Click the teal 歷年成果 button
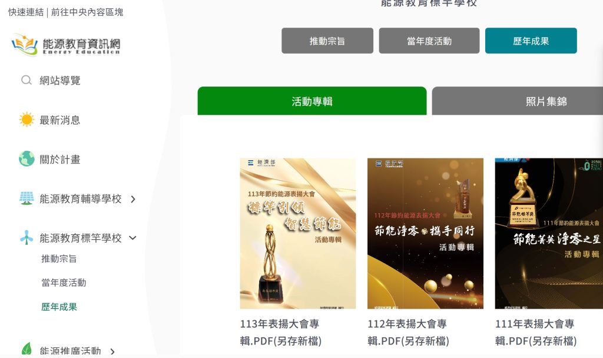The image size is (603, 358). (531, 41)
